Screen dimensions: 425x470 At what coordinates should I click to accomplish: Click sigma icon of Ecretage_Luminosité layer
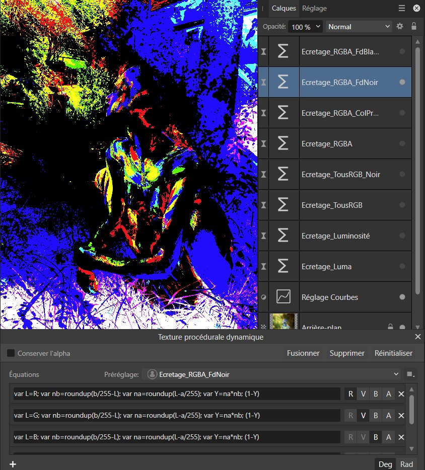pyautogui.click(x=283, y=236)
